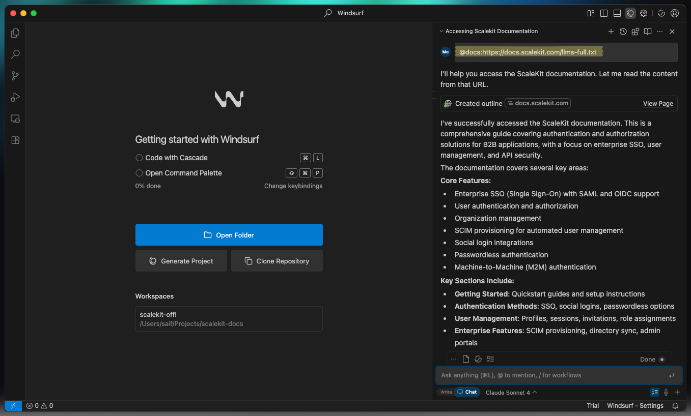Open the Extensions view in the sidebar
The height and width of the screenshot is (416, 691).
[x=15, y=140]
